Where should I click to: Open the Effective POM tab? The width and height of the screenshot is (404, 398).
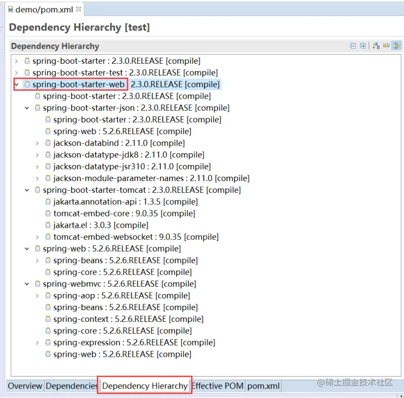click(x=218, y=386)
